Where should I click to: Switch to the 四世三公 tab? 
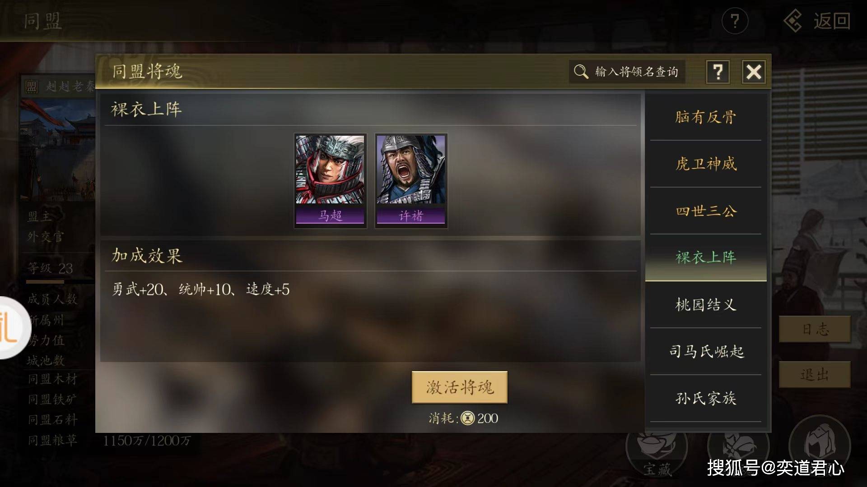(x=706, y=211)
